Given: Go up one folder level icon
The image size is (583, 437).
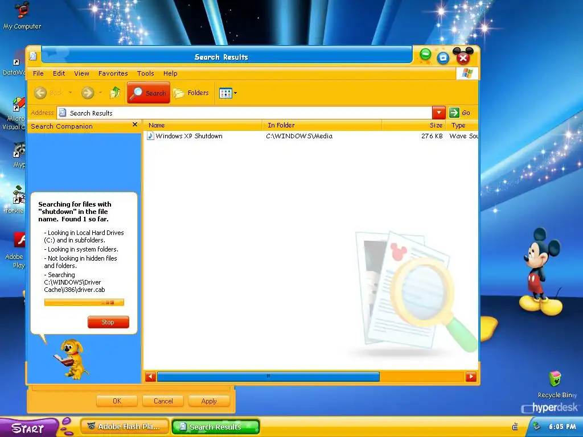Looking at the screenshot, I should point(115,93).
